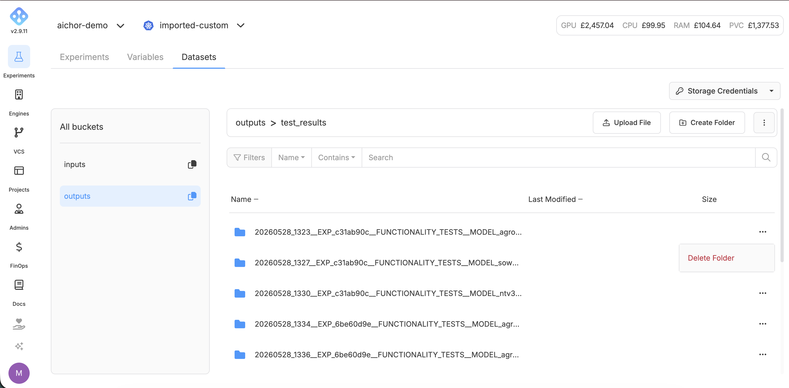Open the Contains filter operator dropdown
Screen dimensions: 789x388
[337, 158]
